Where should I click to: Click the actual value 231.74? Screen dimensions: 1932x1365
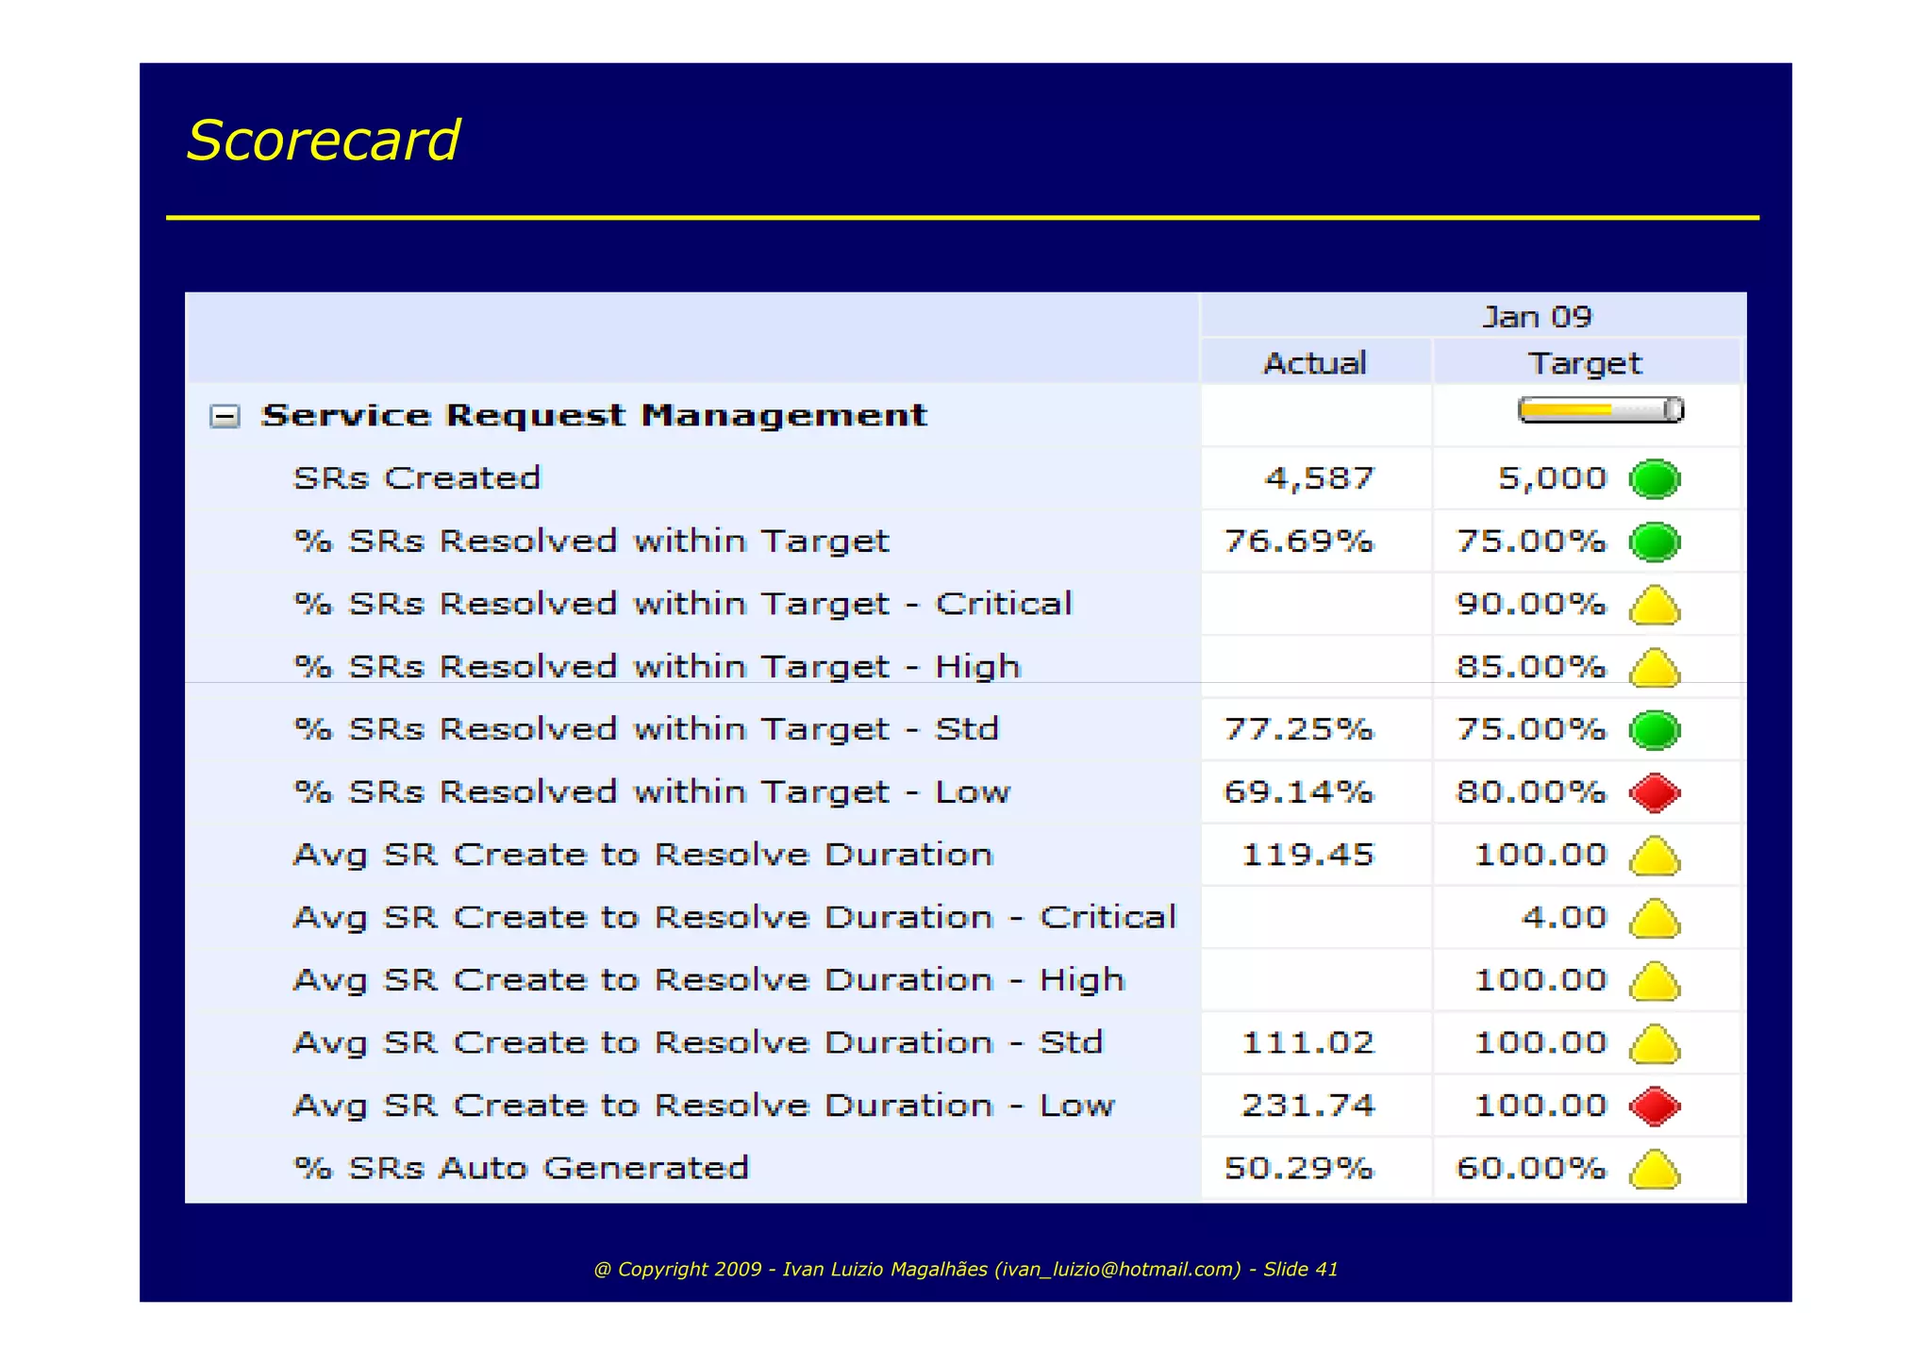tap(1307, 1106)
